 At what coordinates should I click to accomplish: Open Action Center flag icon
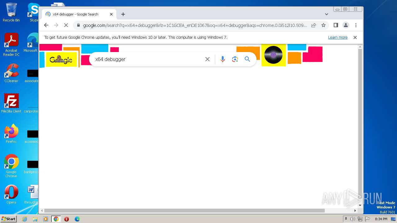(367, 219)
